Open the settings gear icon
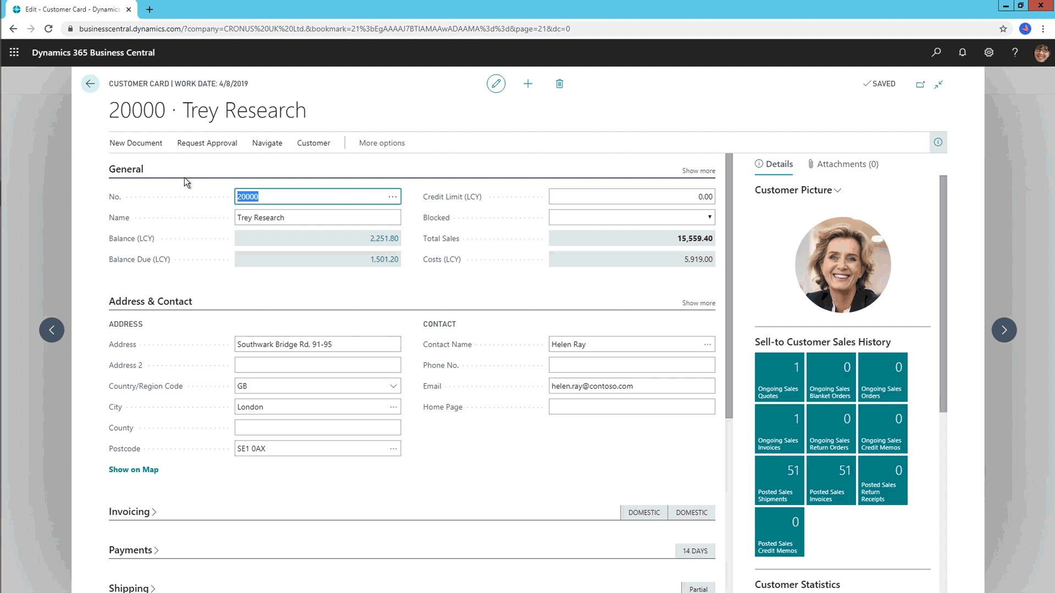 point(989,52)
